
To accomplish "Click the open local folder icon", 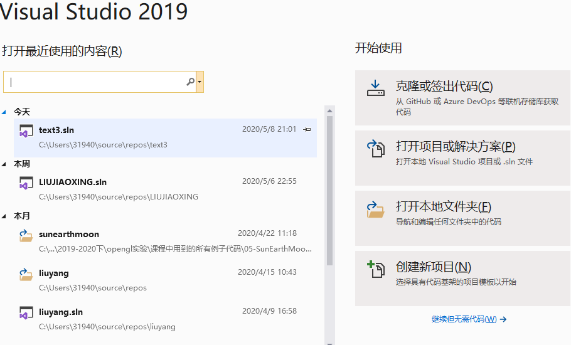I will pyautogui.click(x=375, y=210).
